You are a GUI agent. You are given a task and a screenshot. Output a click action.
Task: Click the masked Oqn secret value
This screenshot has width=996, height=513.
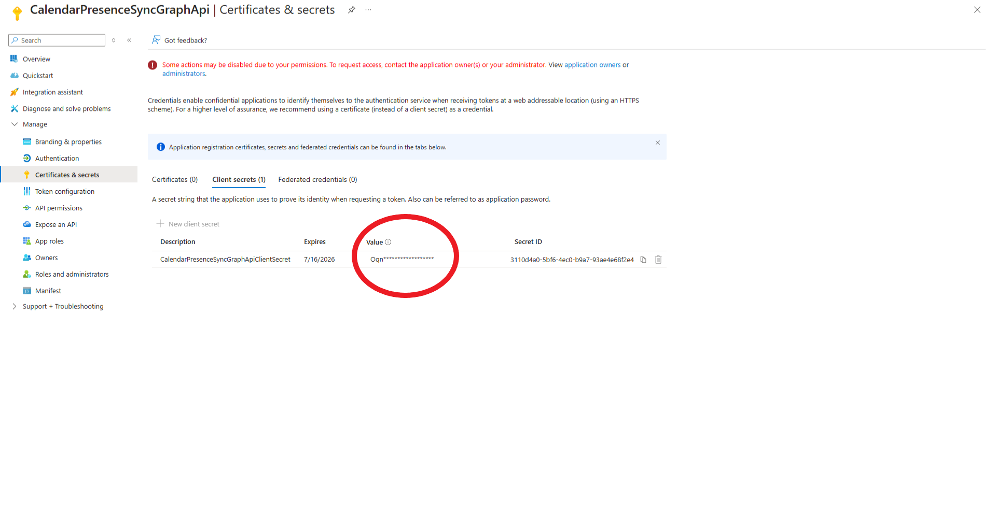pos(402,260)
